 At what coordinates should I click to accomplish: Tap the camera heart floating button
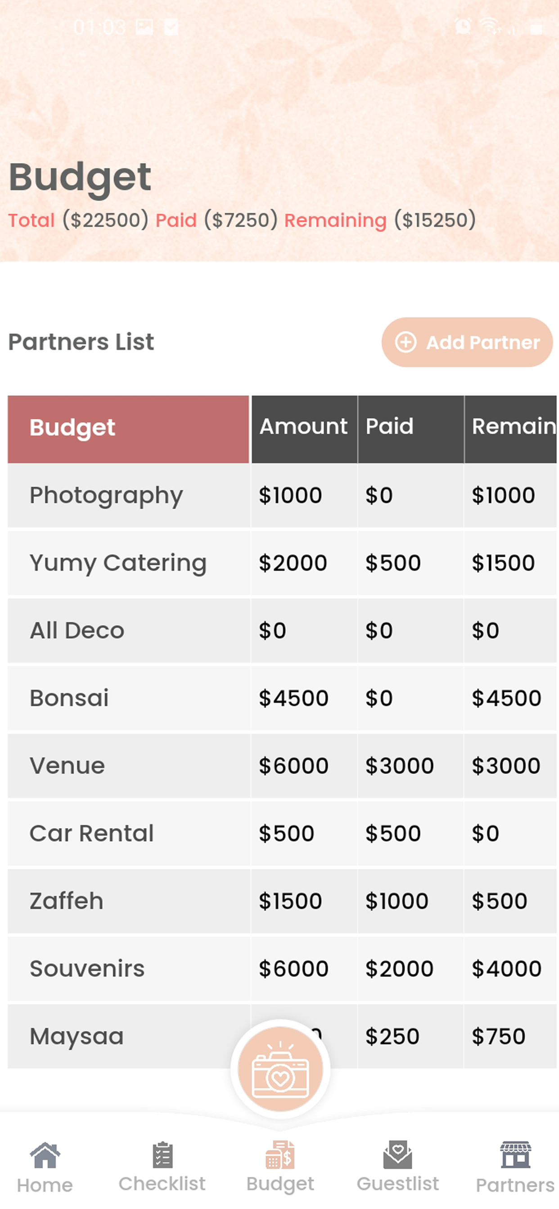pyautogui.click(x=280, y=1069)
